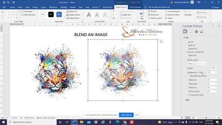This screenshot has width=222, height=125.
Task: Click the Alt Text button
Action: [142, 15]
